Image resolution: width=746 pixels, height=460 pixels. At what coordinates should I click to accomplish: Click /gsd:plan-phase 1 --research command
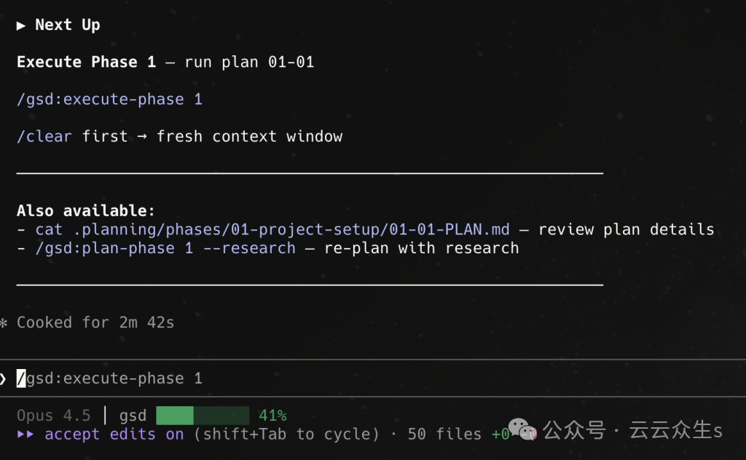(x=165, y=248)
